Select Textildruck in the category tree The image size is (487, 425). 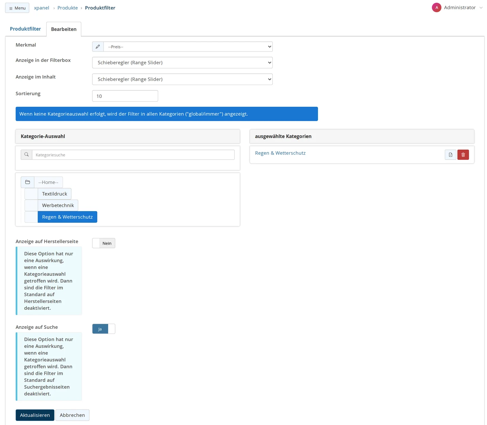[x=55, y=194]
